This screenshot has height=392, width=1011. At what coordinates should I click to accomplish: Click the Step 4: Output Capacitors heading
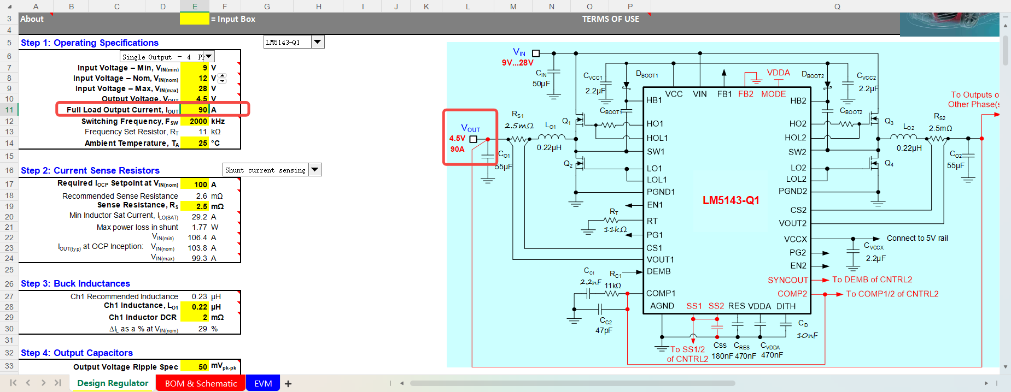pyautogui.click(x=77, y=353)
